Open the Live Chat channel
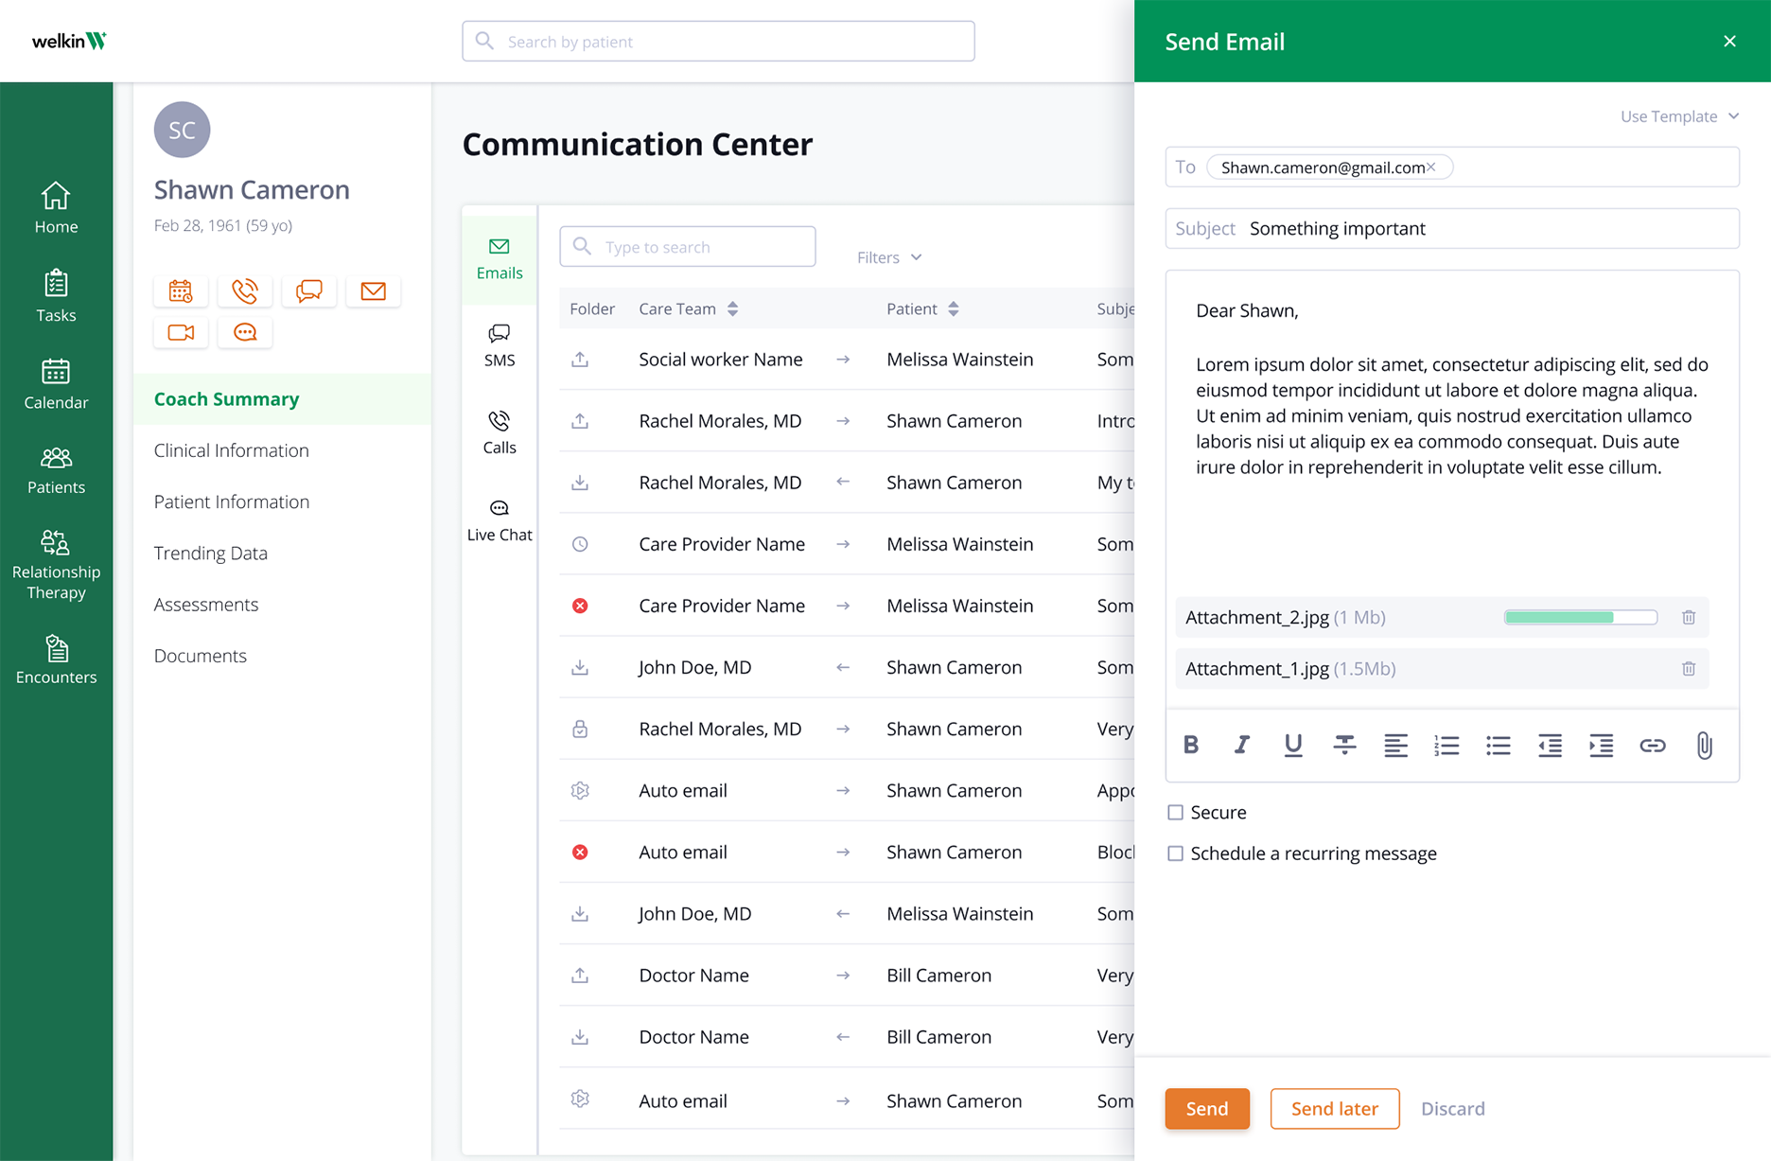 click(x=499, y=519)
